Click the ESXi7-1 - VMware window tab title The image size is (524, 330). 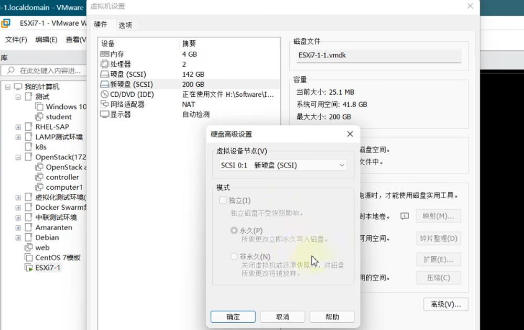point(52,23)
